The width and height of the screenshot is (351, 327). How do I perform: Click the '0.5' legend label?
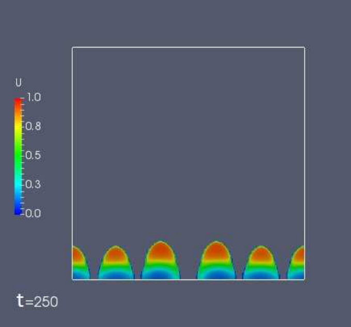click(33, 155)
